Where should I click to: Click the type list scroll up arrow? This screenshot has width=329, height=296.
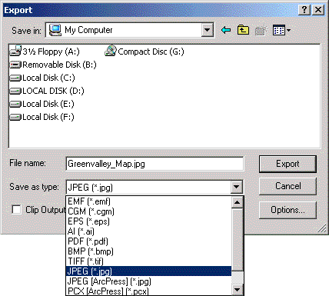[238, 202]
